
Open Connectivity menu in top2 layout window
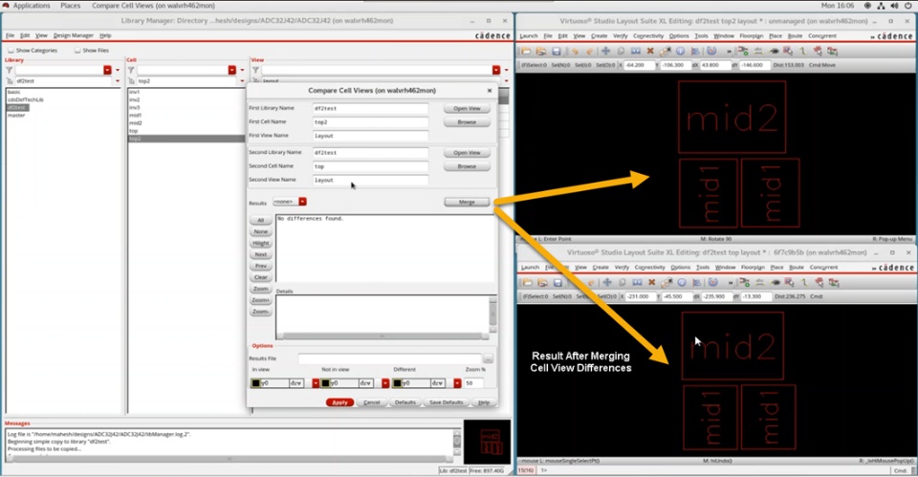tap(648, 36)
